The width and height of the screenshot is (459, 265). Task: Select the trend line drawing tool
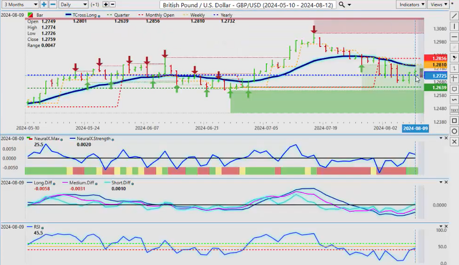[454, 16]
